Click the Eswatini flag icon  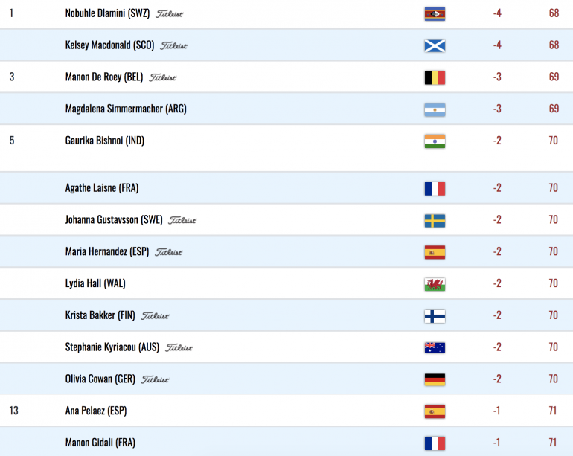pyautogui.click(x=435, y=14)
